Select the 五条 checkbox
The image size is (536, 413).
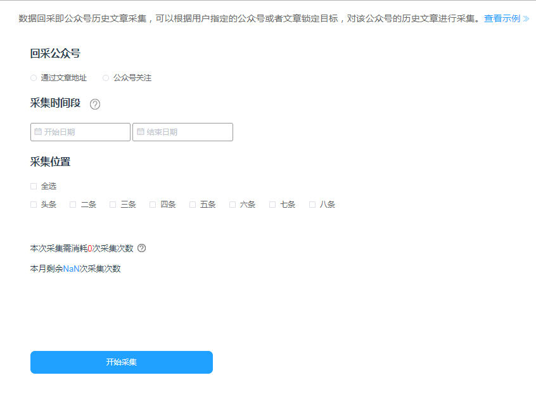click(x=193, y=205)
